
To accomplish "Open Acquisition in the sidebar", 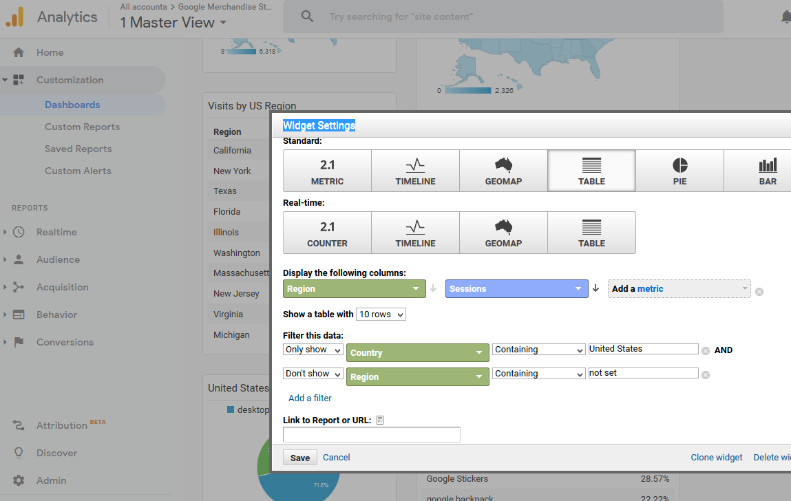I will tap(63, 287).
